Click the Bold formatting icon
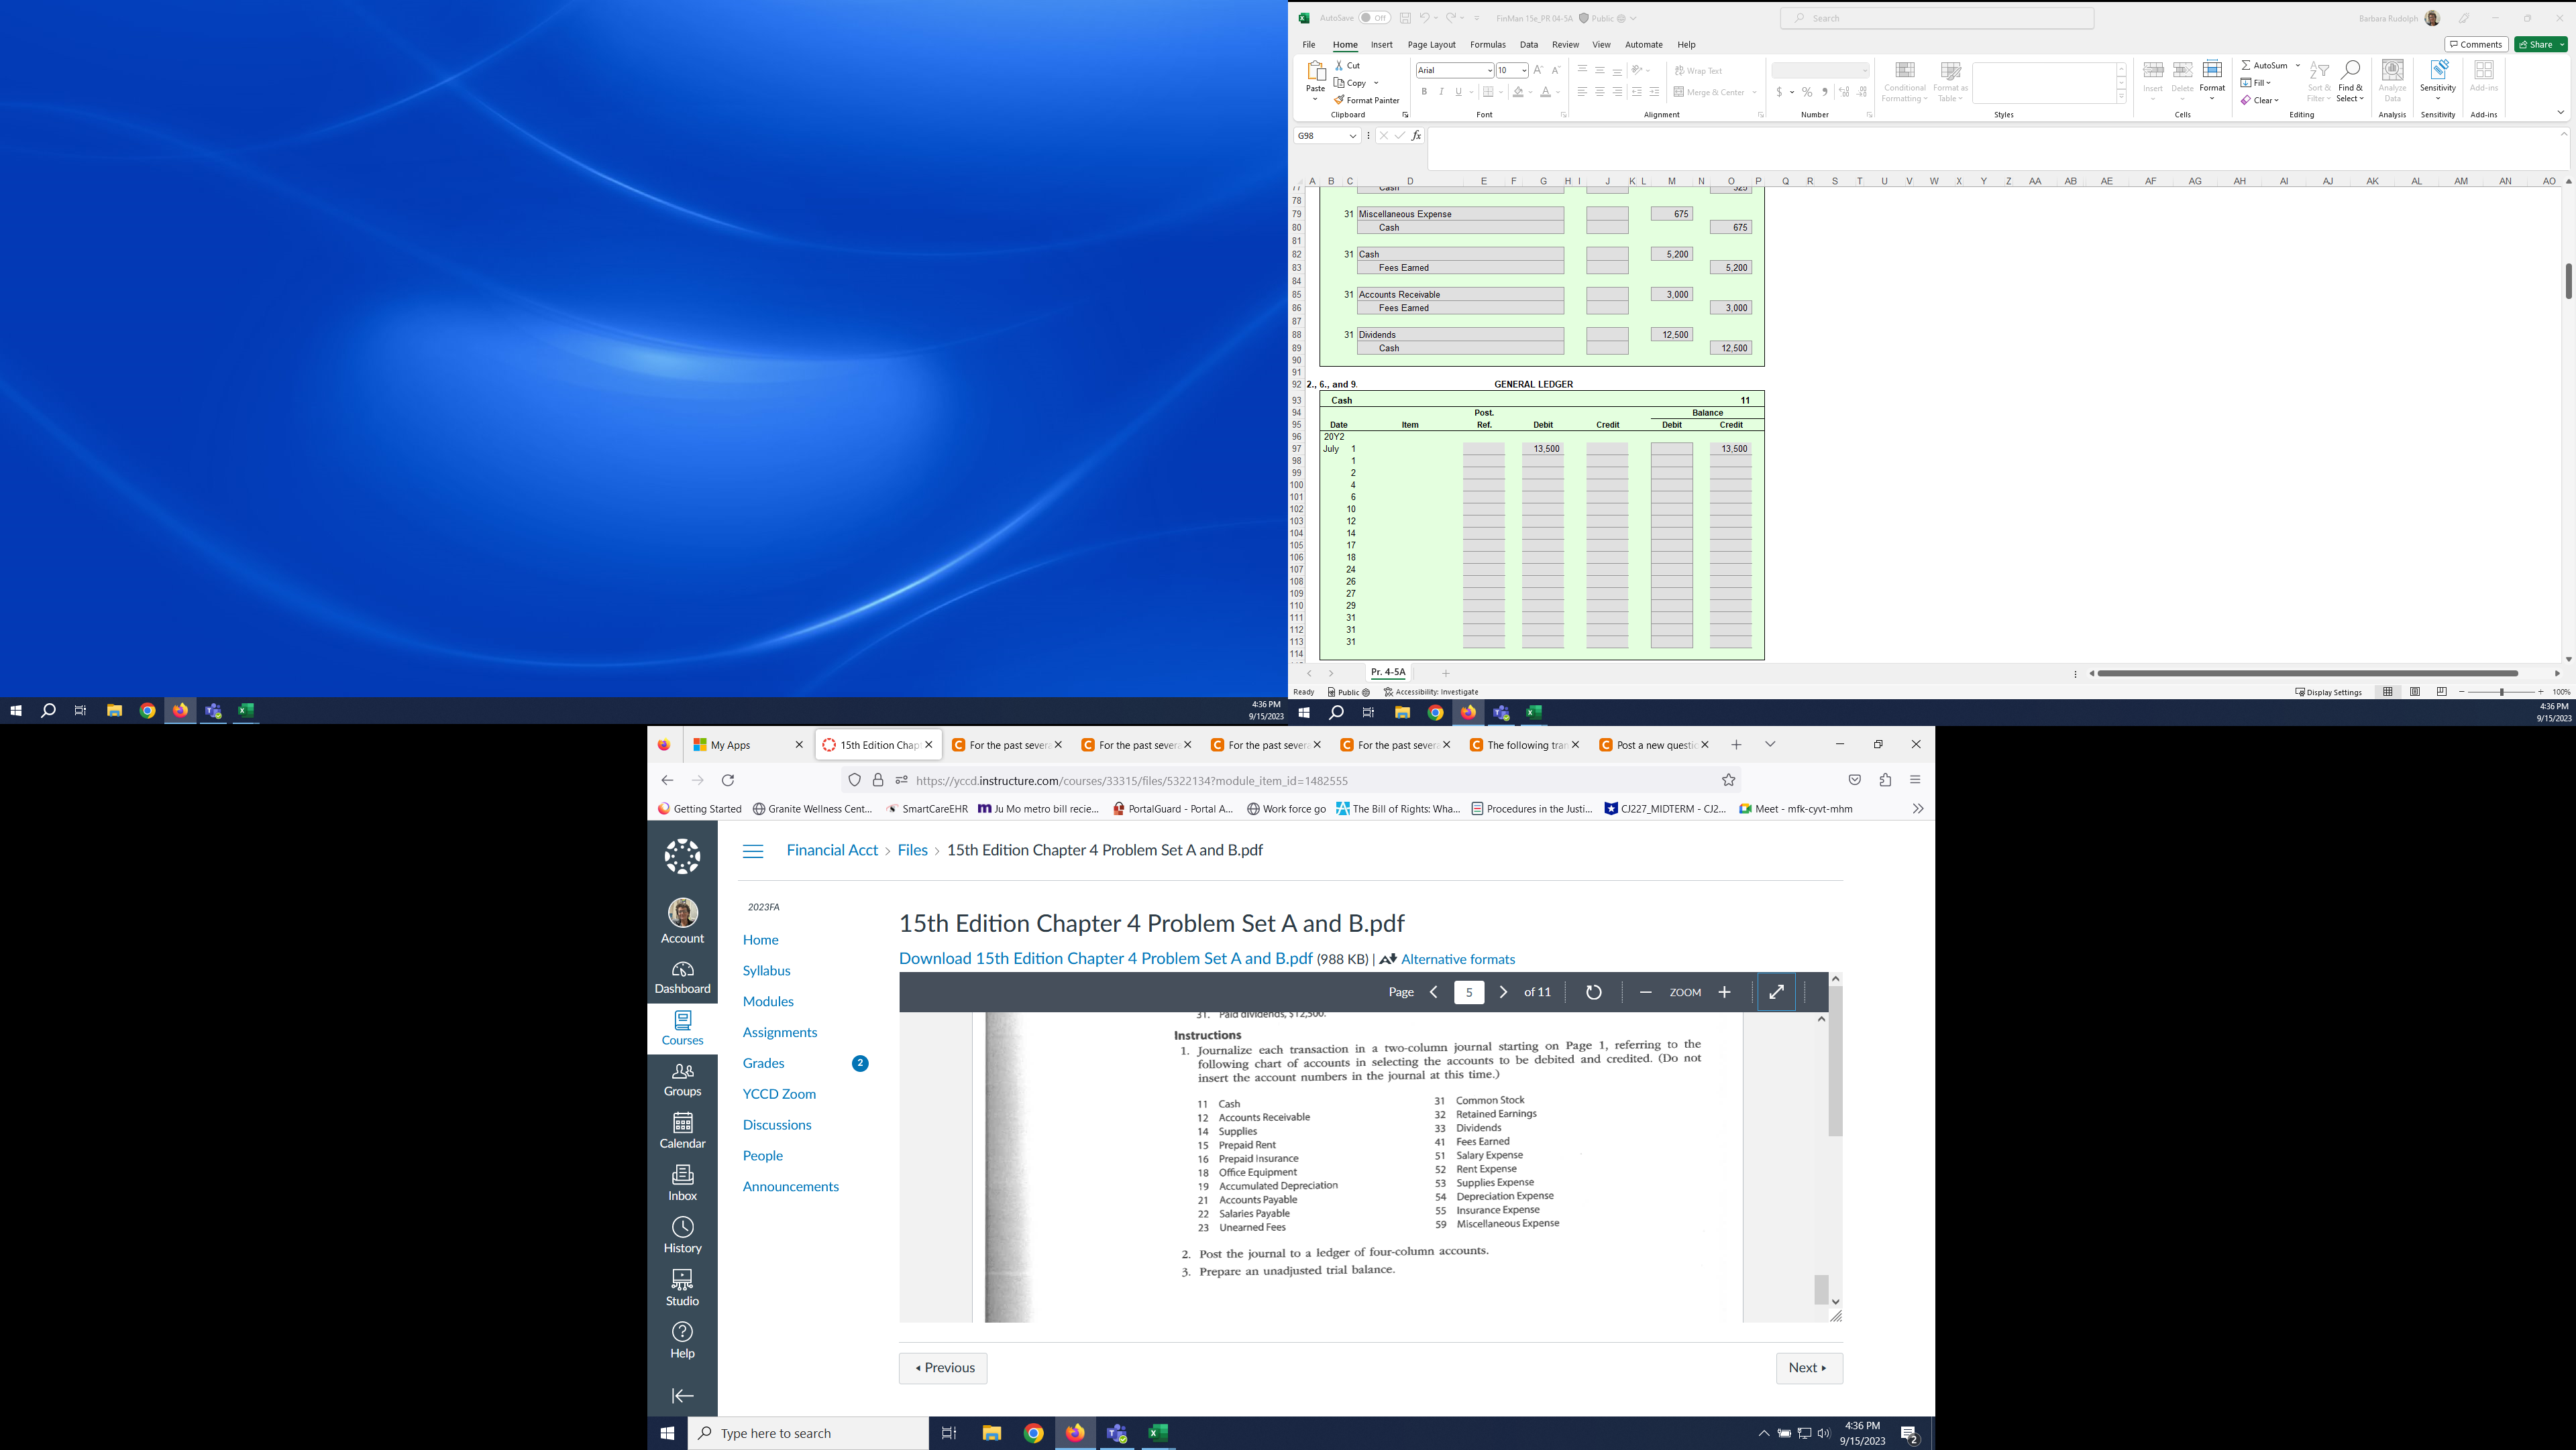This screenshot has width=2576, height=1450. 1424,92
